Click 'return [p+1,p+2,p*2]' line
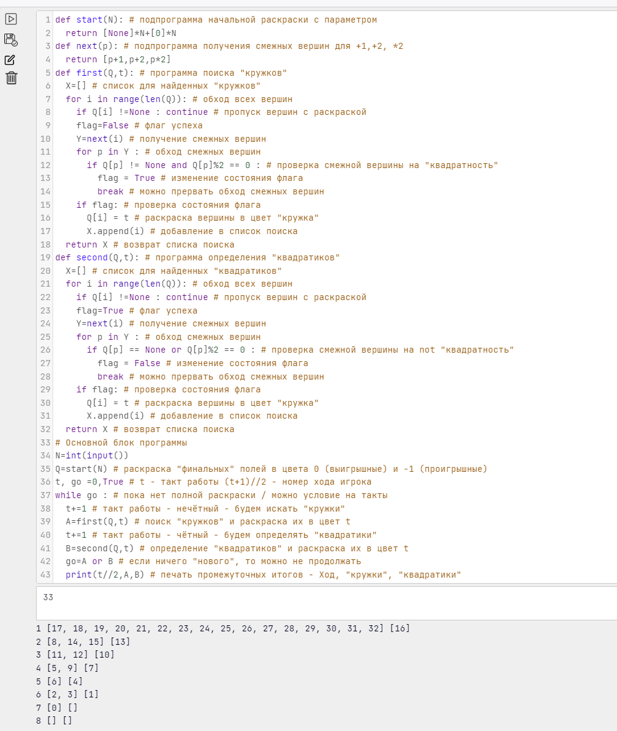Screen dimensions: 617x731 click(118, 59)
